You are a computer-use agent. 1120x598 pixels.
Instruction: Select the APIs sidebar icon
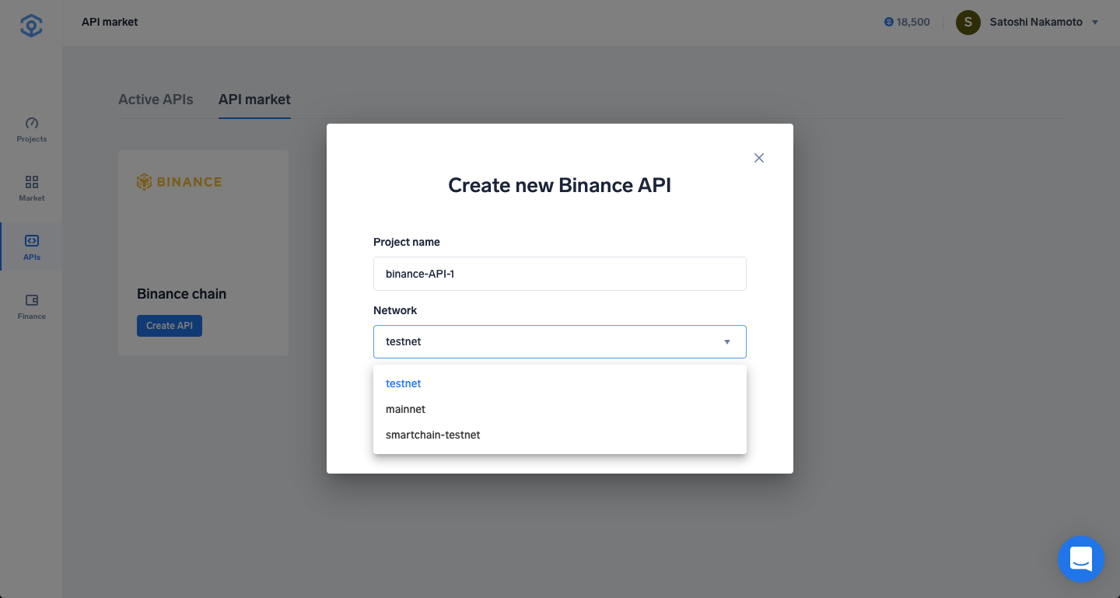point(32,241)
